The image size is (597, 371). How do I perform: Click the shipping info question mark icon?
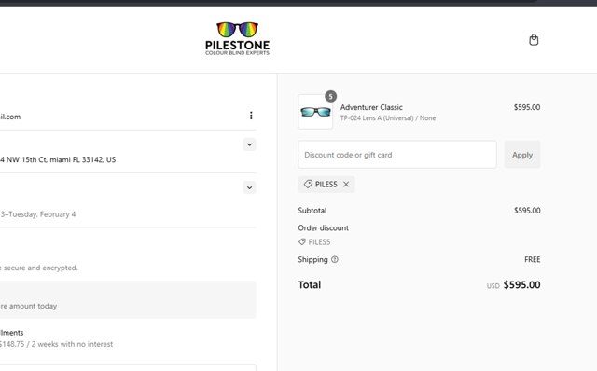335,259
